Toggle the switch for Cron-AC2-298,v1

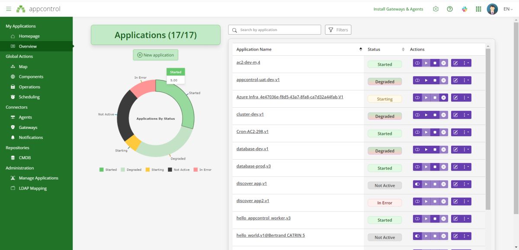click(417, 132)
